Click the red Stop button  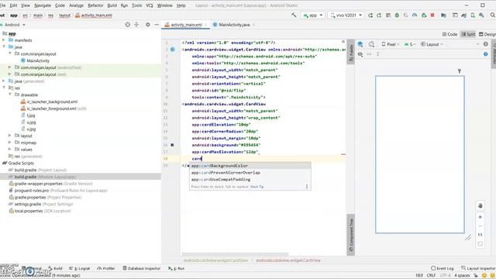432,15
